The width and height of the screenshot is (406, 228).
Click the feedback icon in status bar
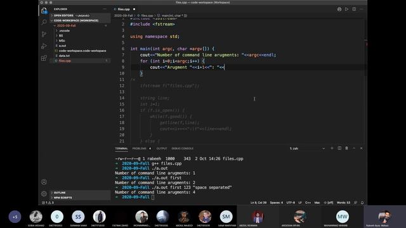pyautogui.click(x=355, y=203)
